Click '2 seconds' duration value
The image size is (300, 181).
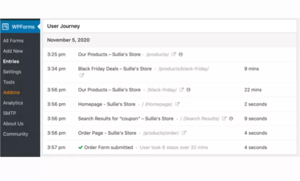(255, 104)
